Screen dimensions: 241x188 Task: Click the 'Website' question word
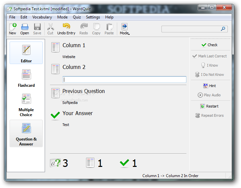point(69,57)
